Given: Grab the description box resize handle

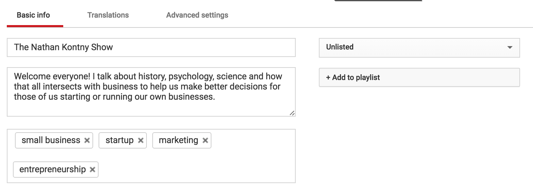Looking at the screenshot, I should tap(292, 113).
